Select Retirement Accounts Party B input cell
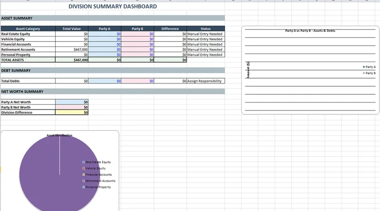 point(137,50)
